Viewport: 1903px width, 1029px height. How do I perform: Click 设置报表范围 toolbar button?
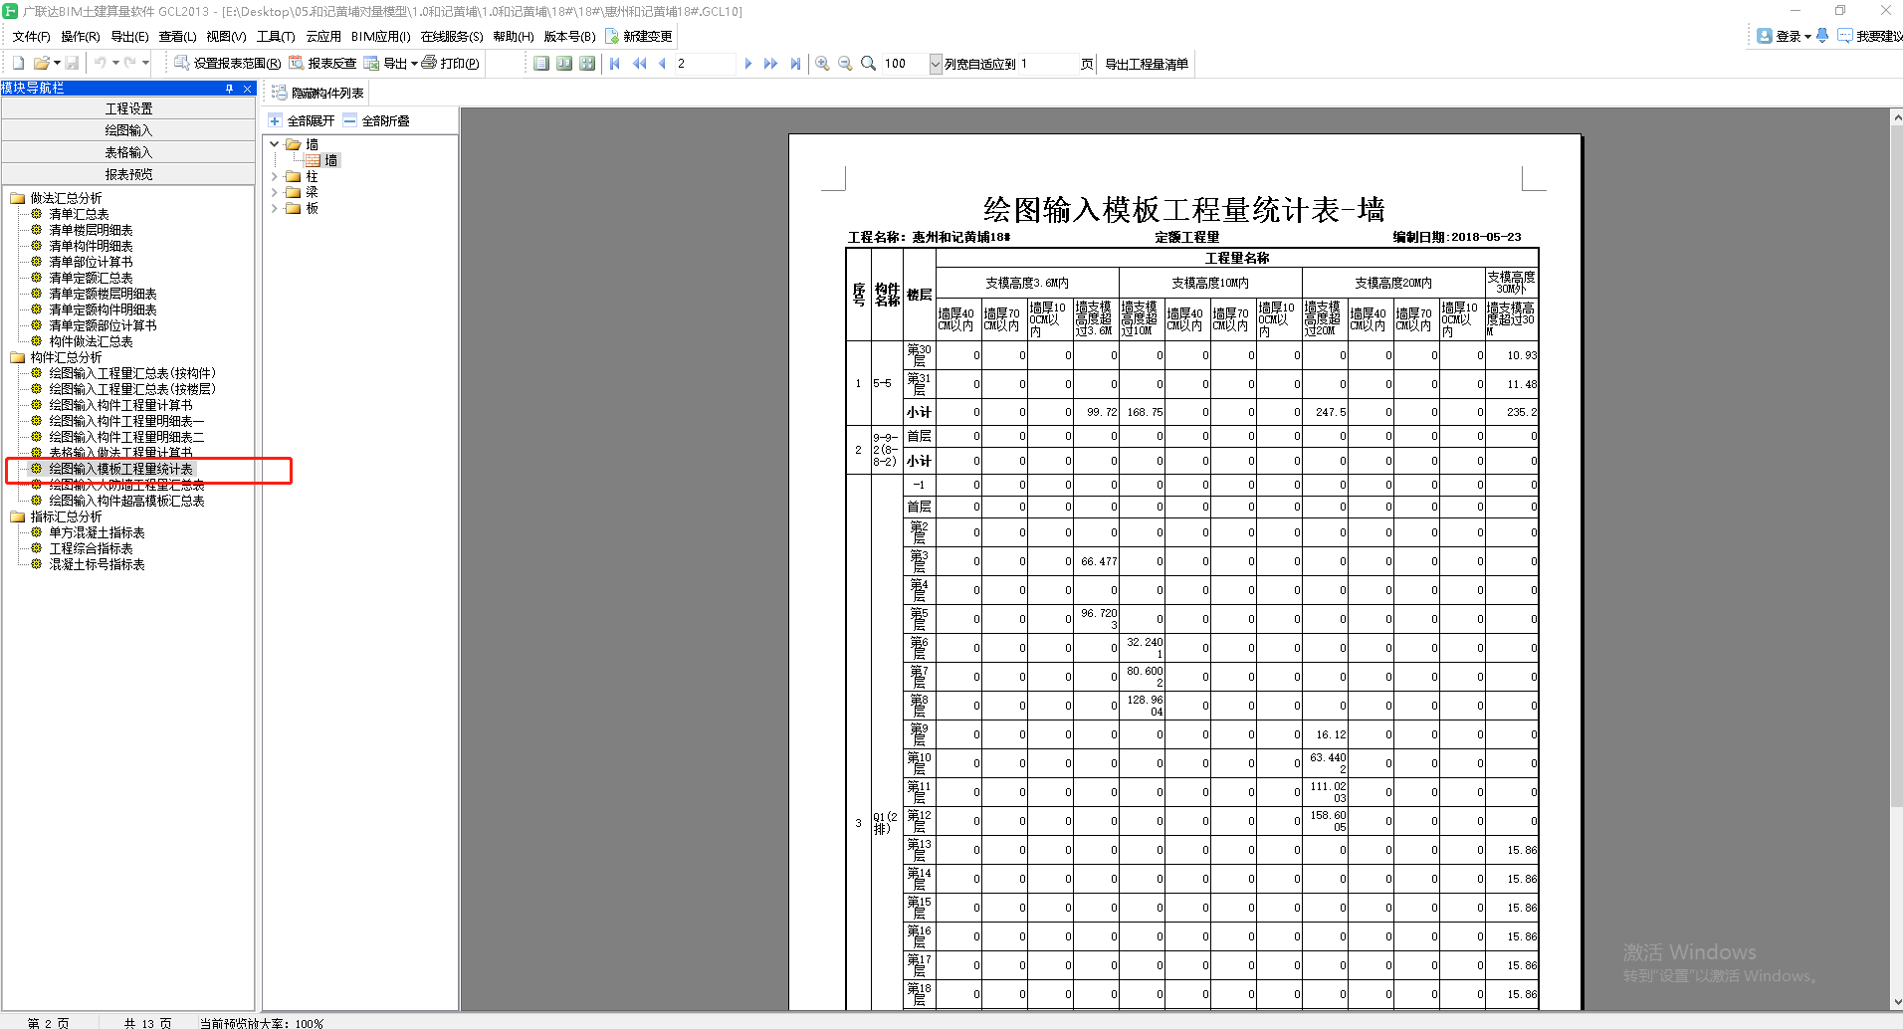click(x=227, y=64)
